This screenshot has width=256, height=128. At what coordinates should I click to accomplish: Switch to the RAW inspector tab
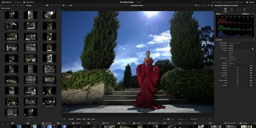[225, 10]
